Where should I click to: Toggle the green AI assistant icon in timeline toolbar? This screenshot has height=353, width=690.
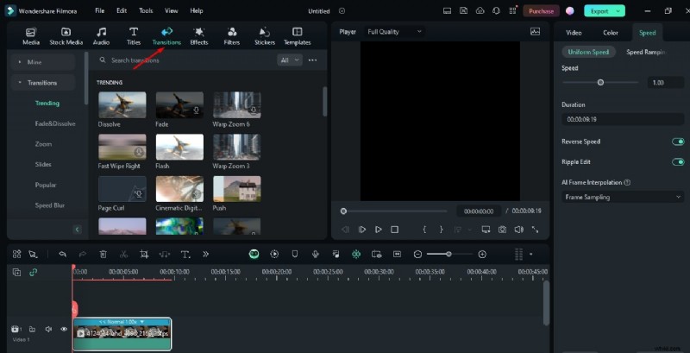click(x=254, y=254)
